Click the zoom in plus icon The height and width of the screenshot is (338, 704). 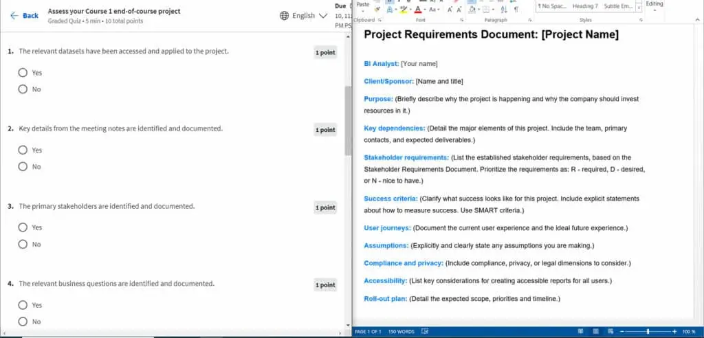coord(674,332)
